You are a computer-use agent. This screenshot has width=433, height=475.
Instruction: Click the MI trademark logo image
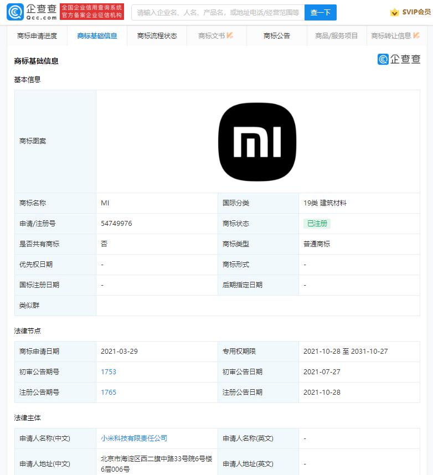pyautogui.click(x=257, y=142)
